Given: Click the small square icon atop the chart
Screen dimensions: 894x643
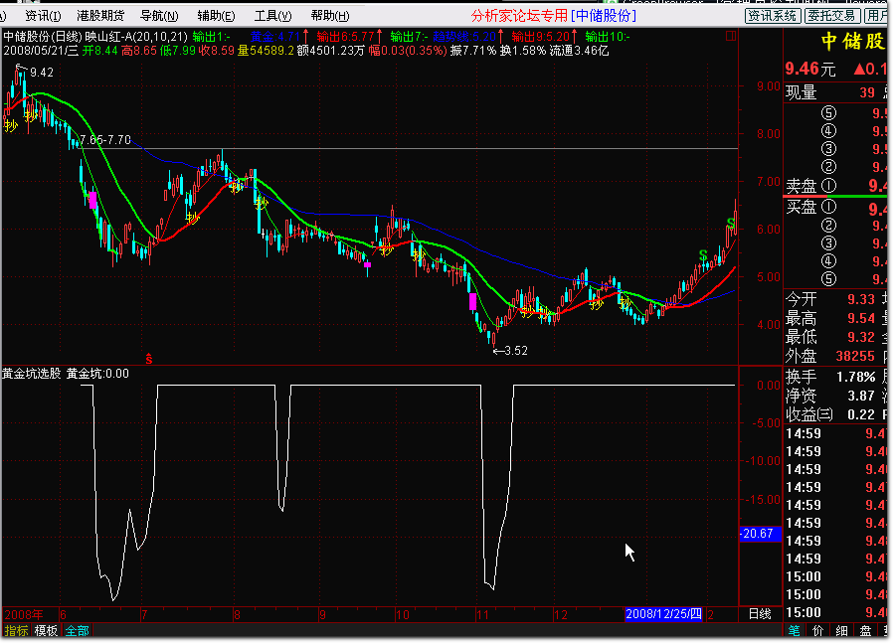Looking at the screenshot, I should tap(731, 37).
